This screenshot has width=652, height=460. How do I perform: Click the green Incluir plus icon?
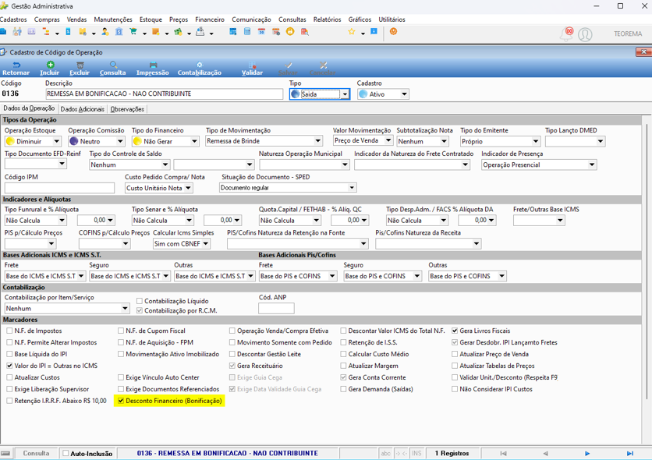[x=51, y=65]
